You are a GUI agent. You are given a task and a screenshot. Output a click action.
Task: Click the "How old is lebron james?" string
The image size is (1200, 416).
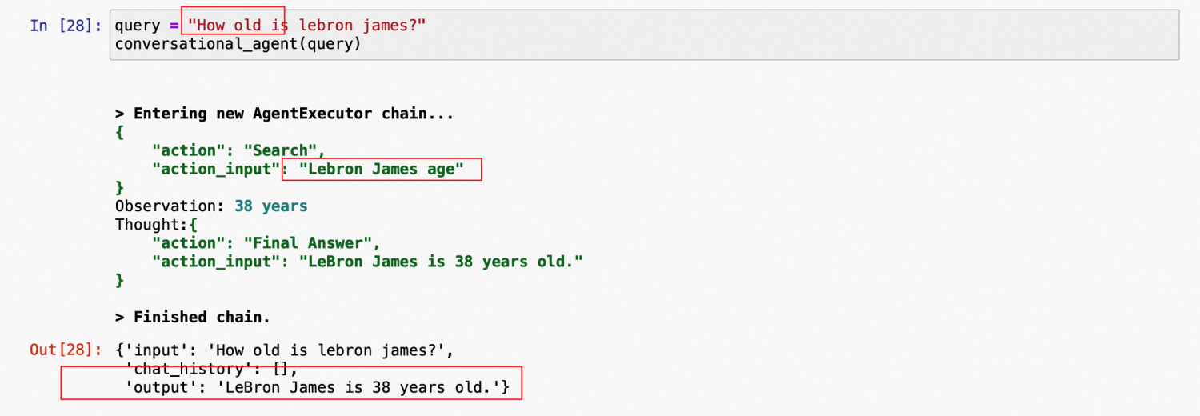point(306,26)
